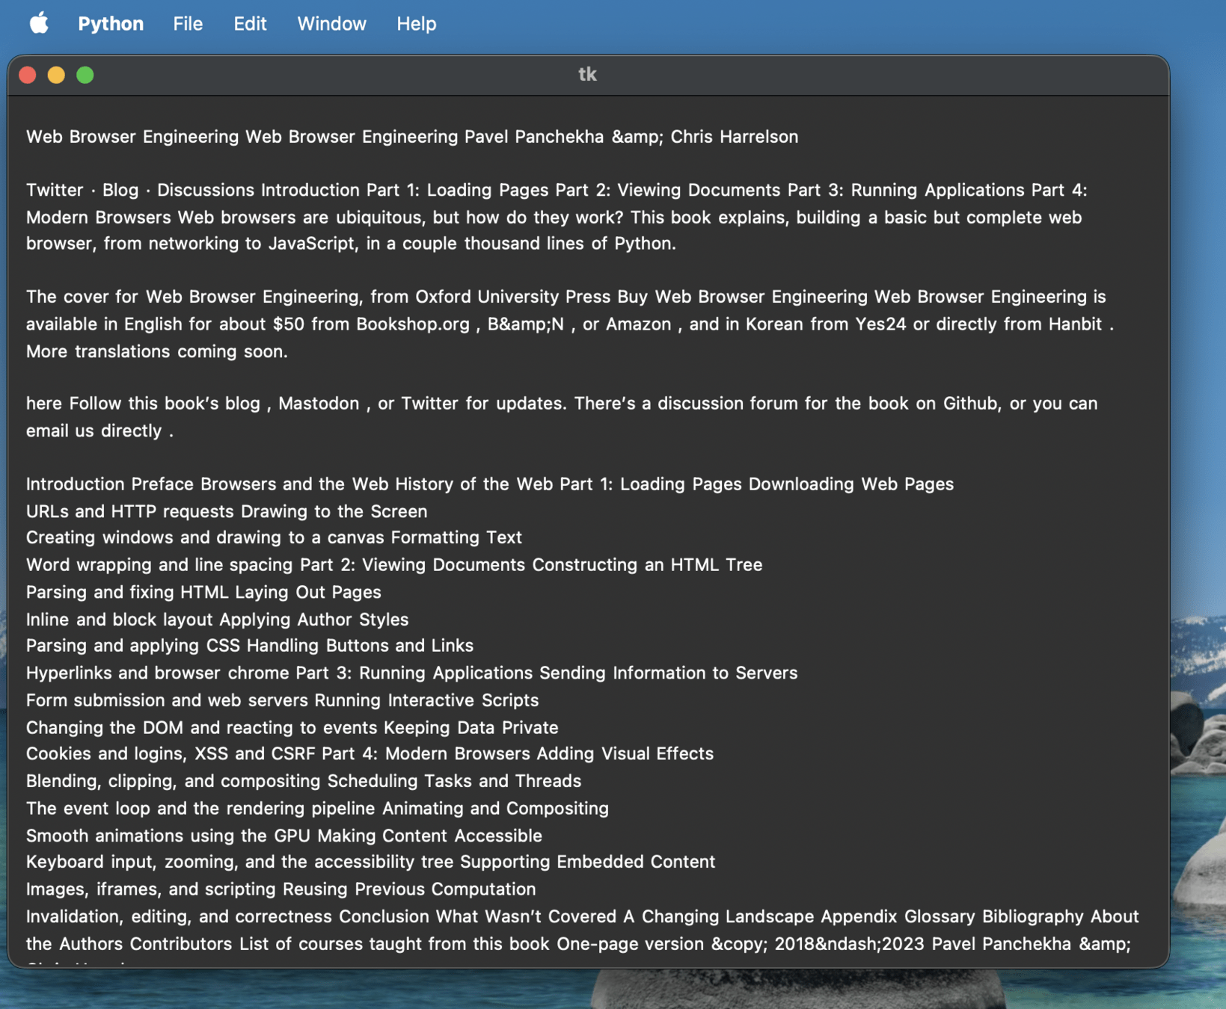Viewport: 1226px width, 1009px height.
Task: Click 'Mastodon' in the follow paragraph
Action: point(319,404)
